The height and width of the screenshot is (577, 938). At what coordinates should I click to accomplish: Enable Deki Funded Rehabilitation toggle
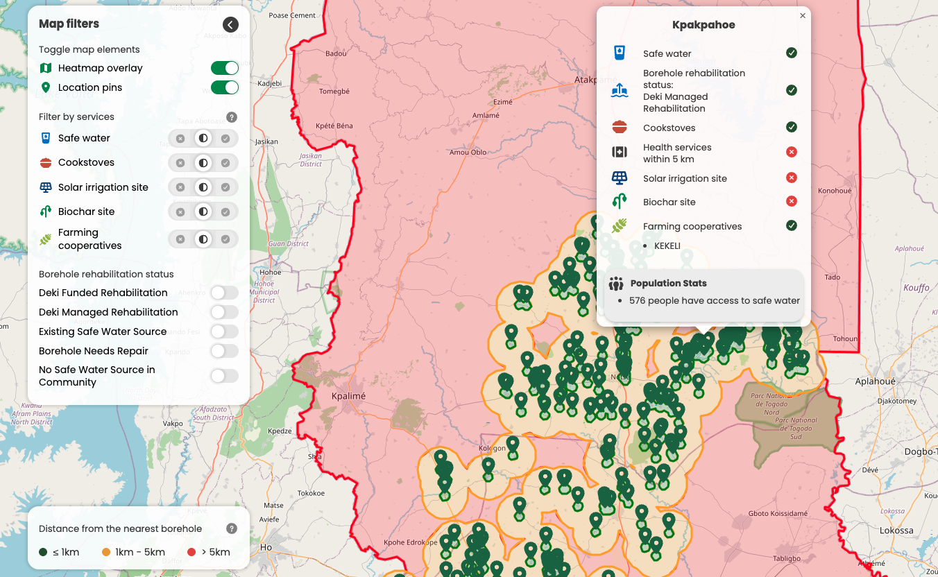click(225, 293)
